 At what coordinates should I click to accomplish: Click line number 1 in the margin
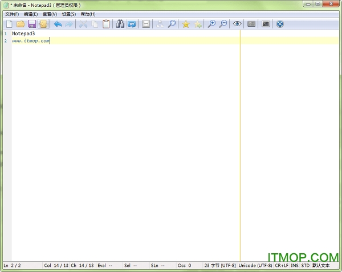click(6, 34)
